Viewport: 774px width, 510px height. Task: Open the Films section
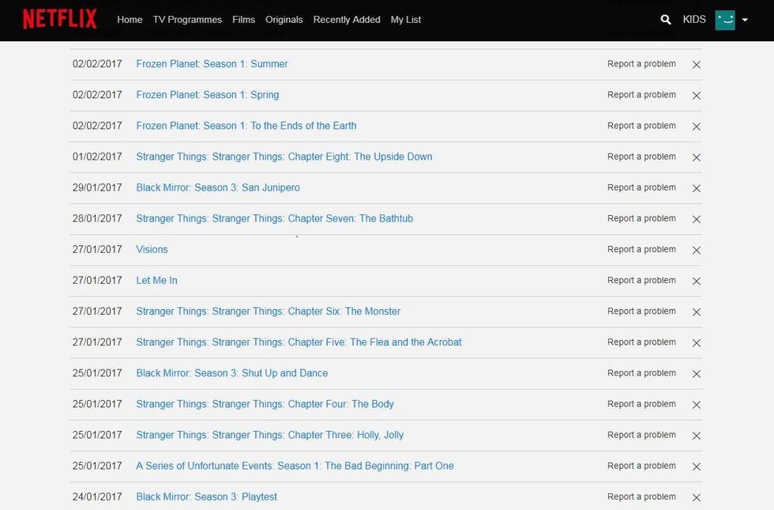(244, 20)
